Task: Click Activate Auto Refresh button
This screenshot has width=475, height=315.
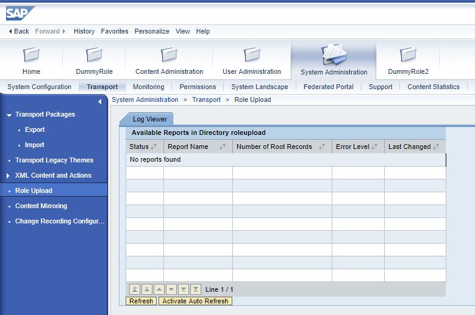Action: [x=195, y=301]
